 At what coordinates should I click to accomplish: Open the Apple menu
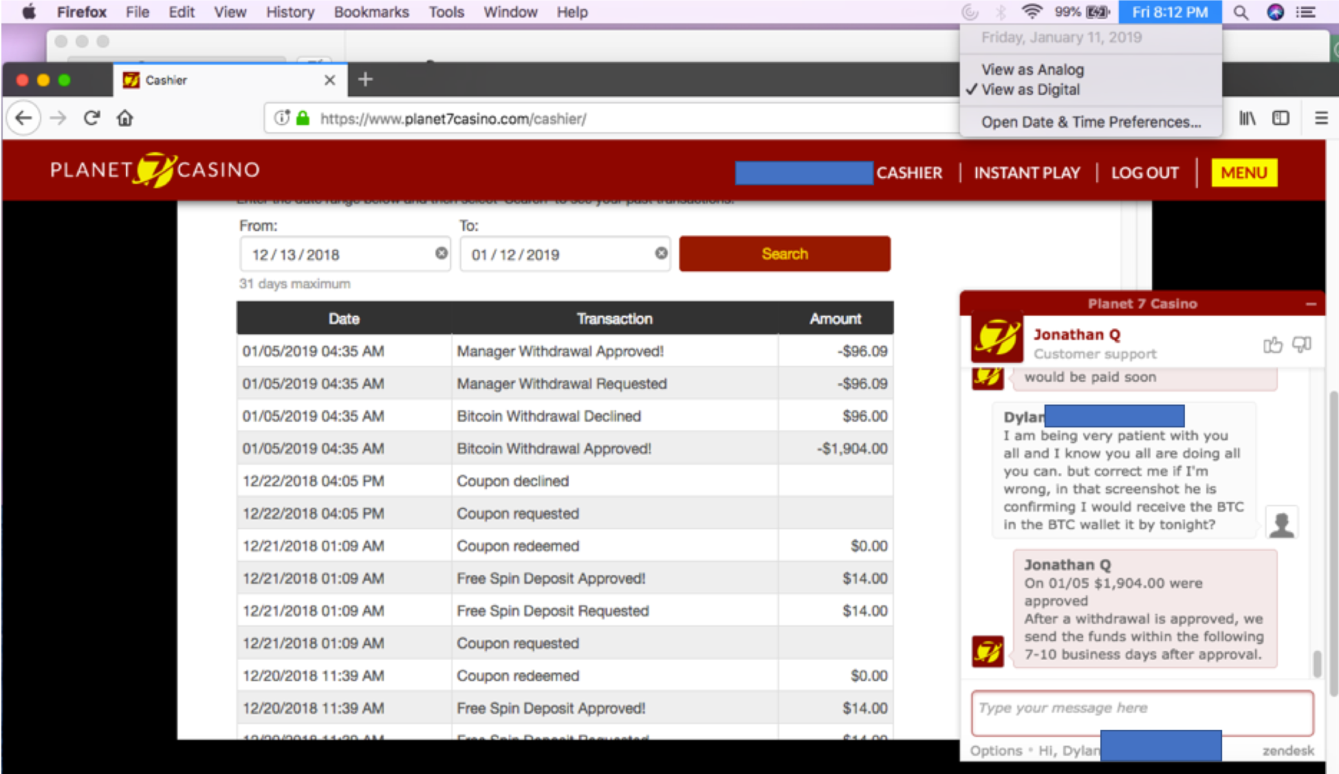tap(29, 12)
